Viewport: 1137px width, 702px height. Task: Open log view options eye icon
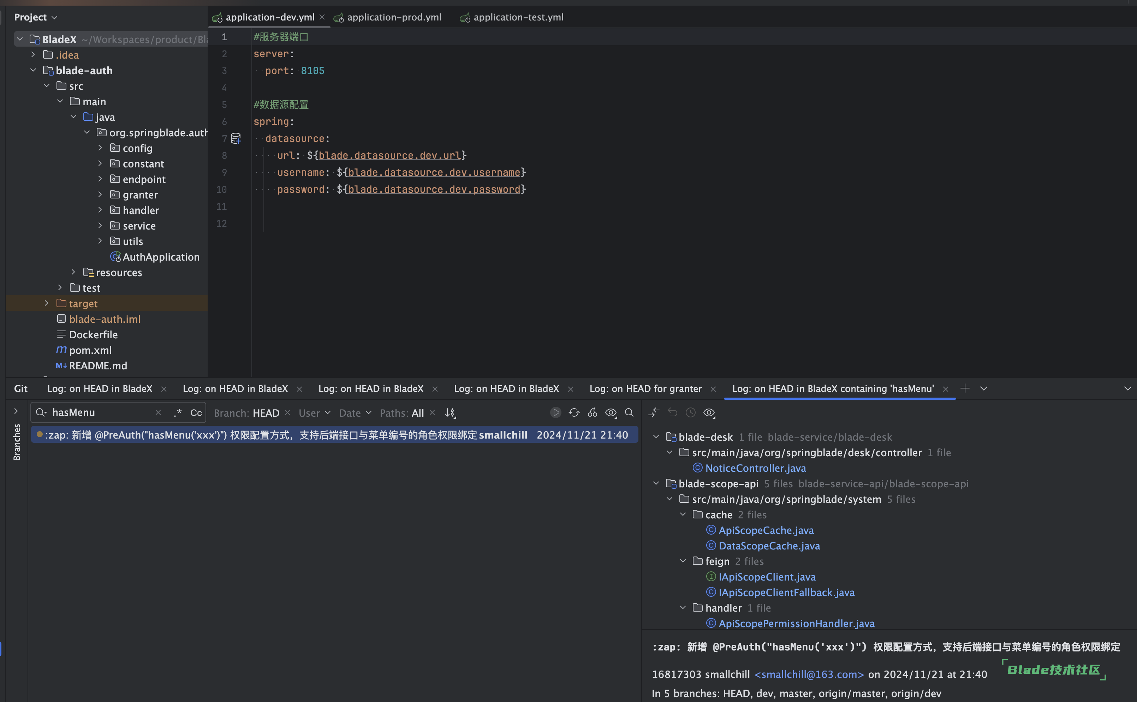tap(611, 412)
